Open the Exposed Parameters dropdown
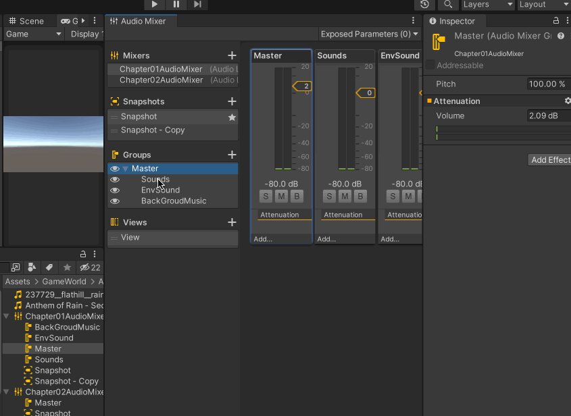Image resolution: width=571 pixels, height=416 pixels. point(369,34)
